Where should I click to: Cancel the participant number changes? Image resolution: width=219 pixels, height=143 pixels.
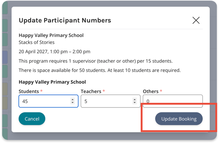[x=32, y=119]
